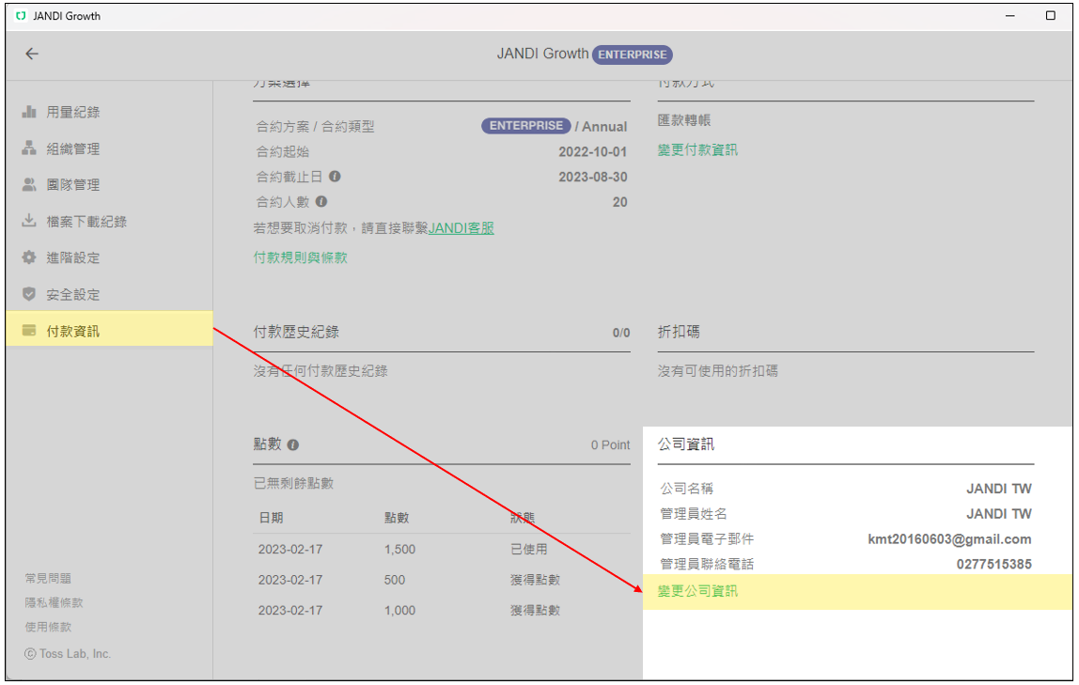Open 使用條款 footer link
The image size is (1079, 685).
tap(48, 627)
